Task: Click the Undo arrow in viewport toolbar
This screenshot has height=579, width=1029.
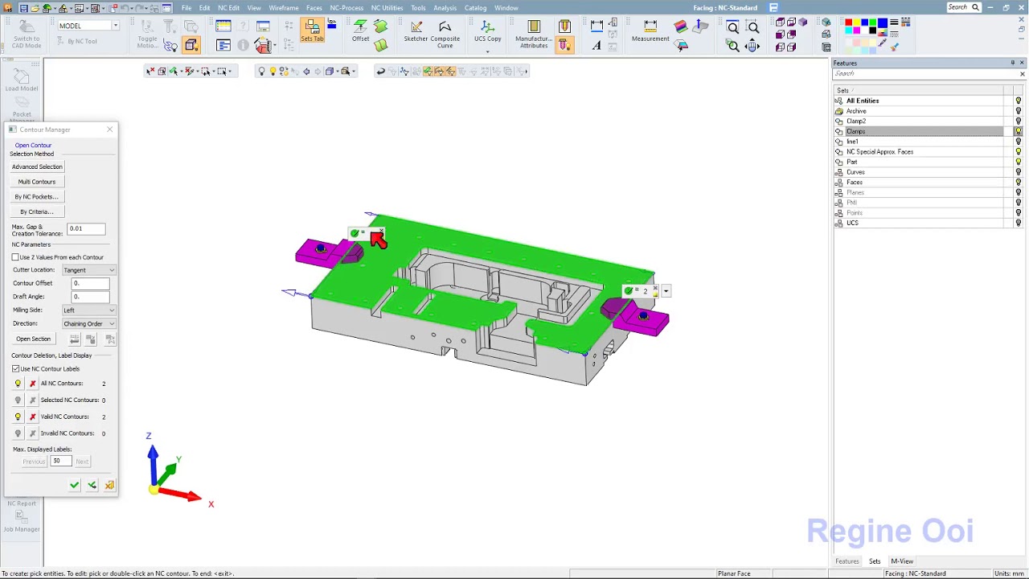Action: click(x=380, y=72)
